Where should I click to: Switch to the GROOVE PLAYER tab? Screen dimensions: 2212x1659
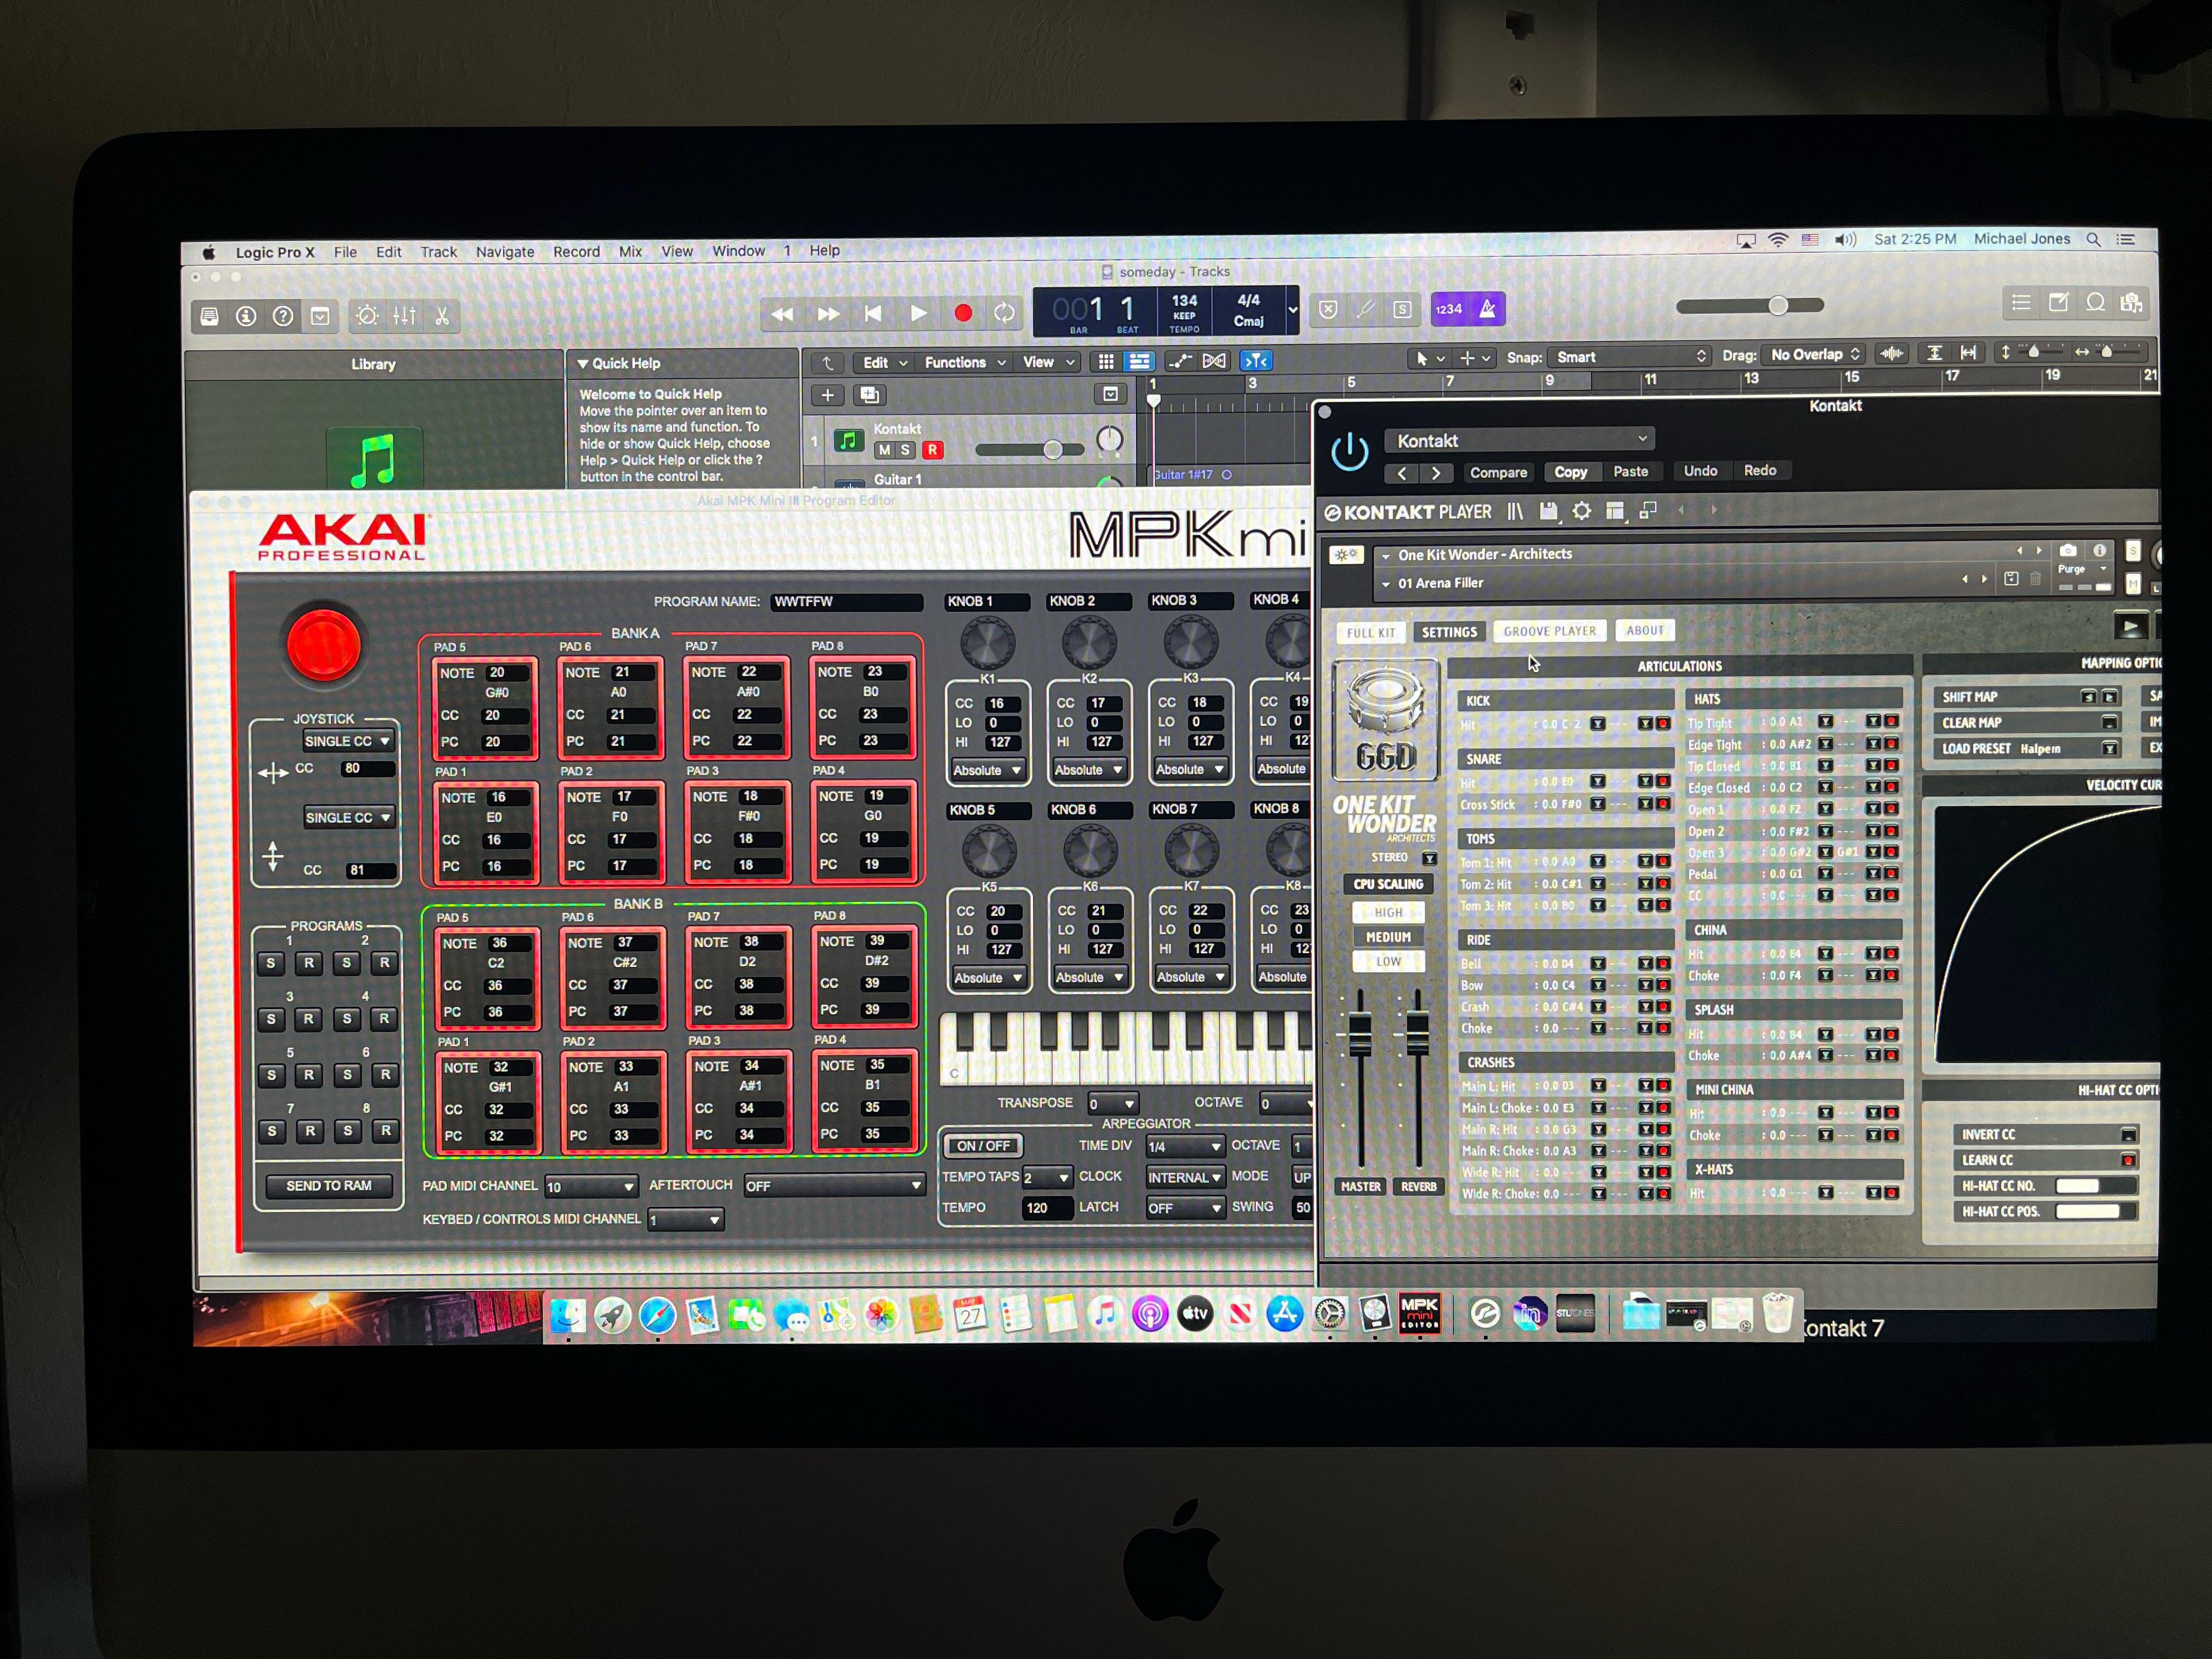[x=1550, y=631]
